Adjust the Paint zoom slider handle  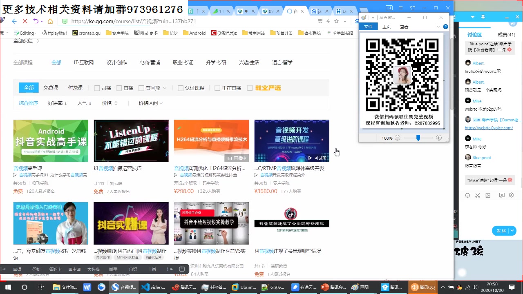tap(418, 138)
